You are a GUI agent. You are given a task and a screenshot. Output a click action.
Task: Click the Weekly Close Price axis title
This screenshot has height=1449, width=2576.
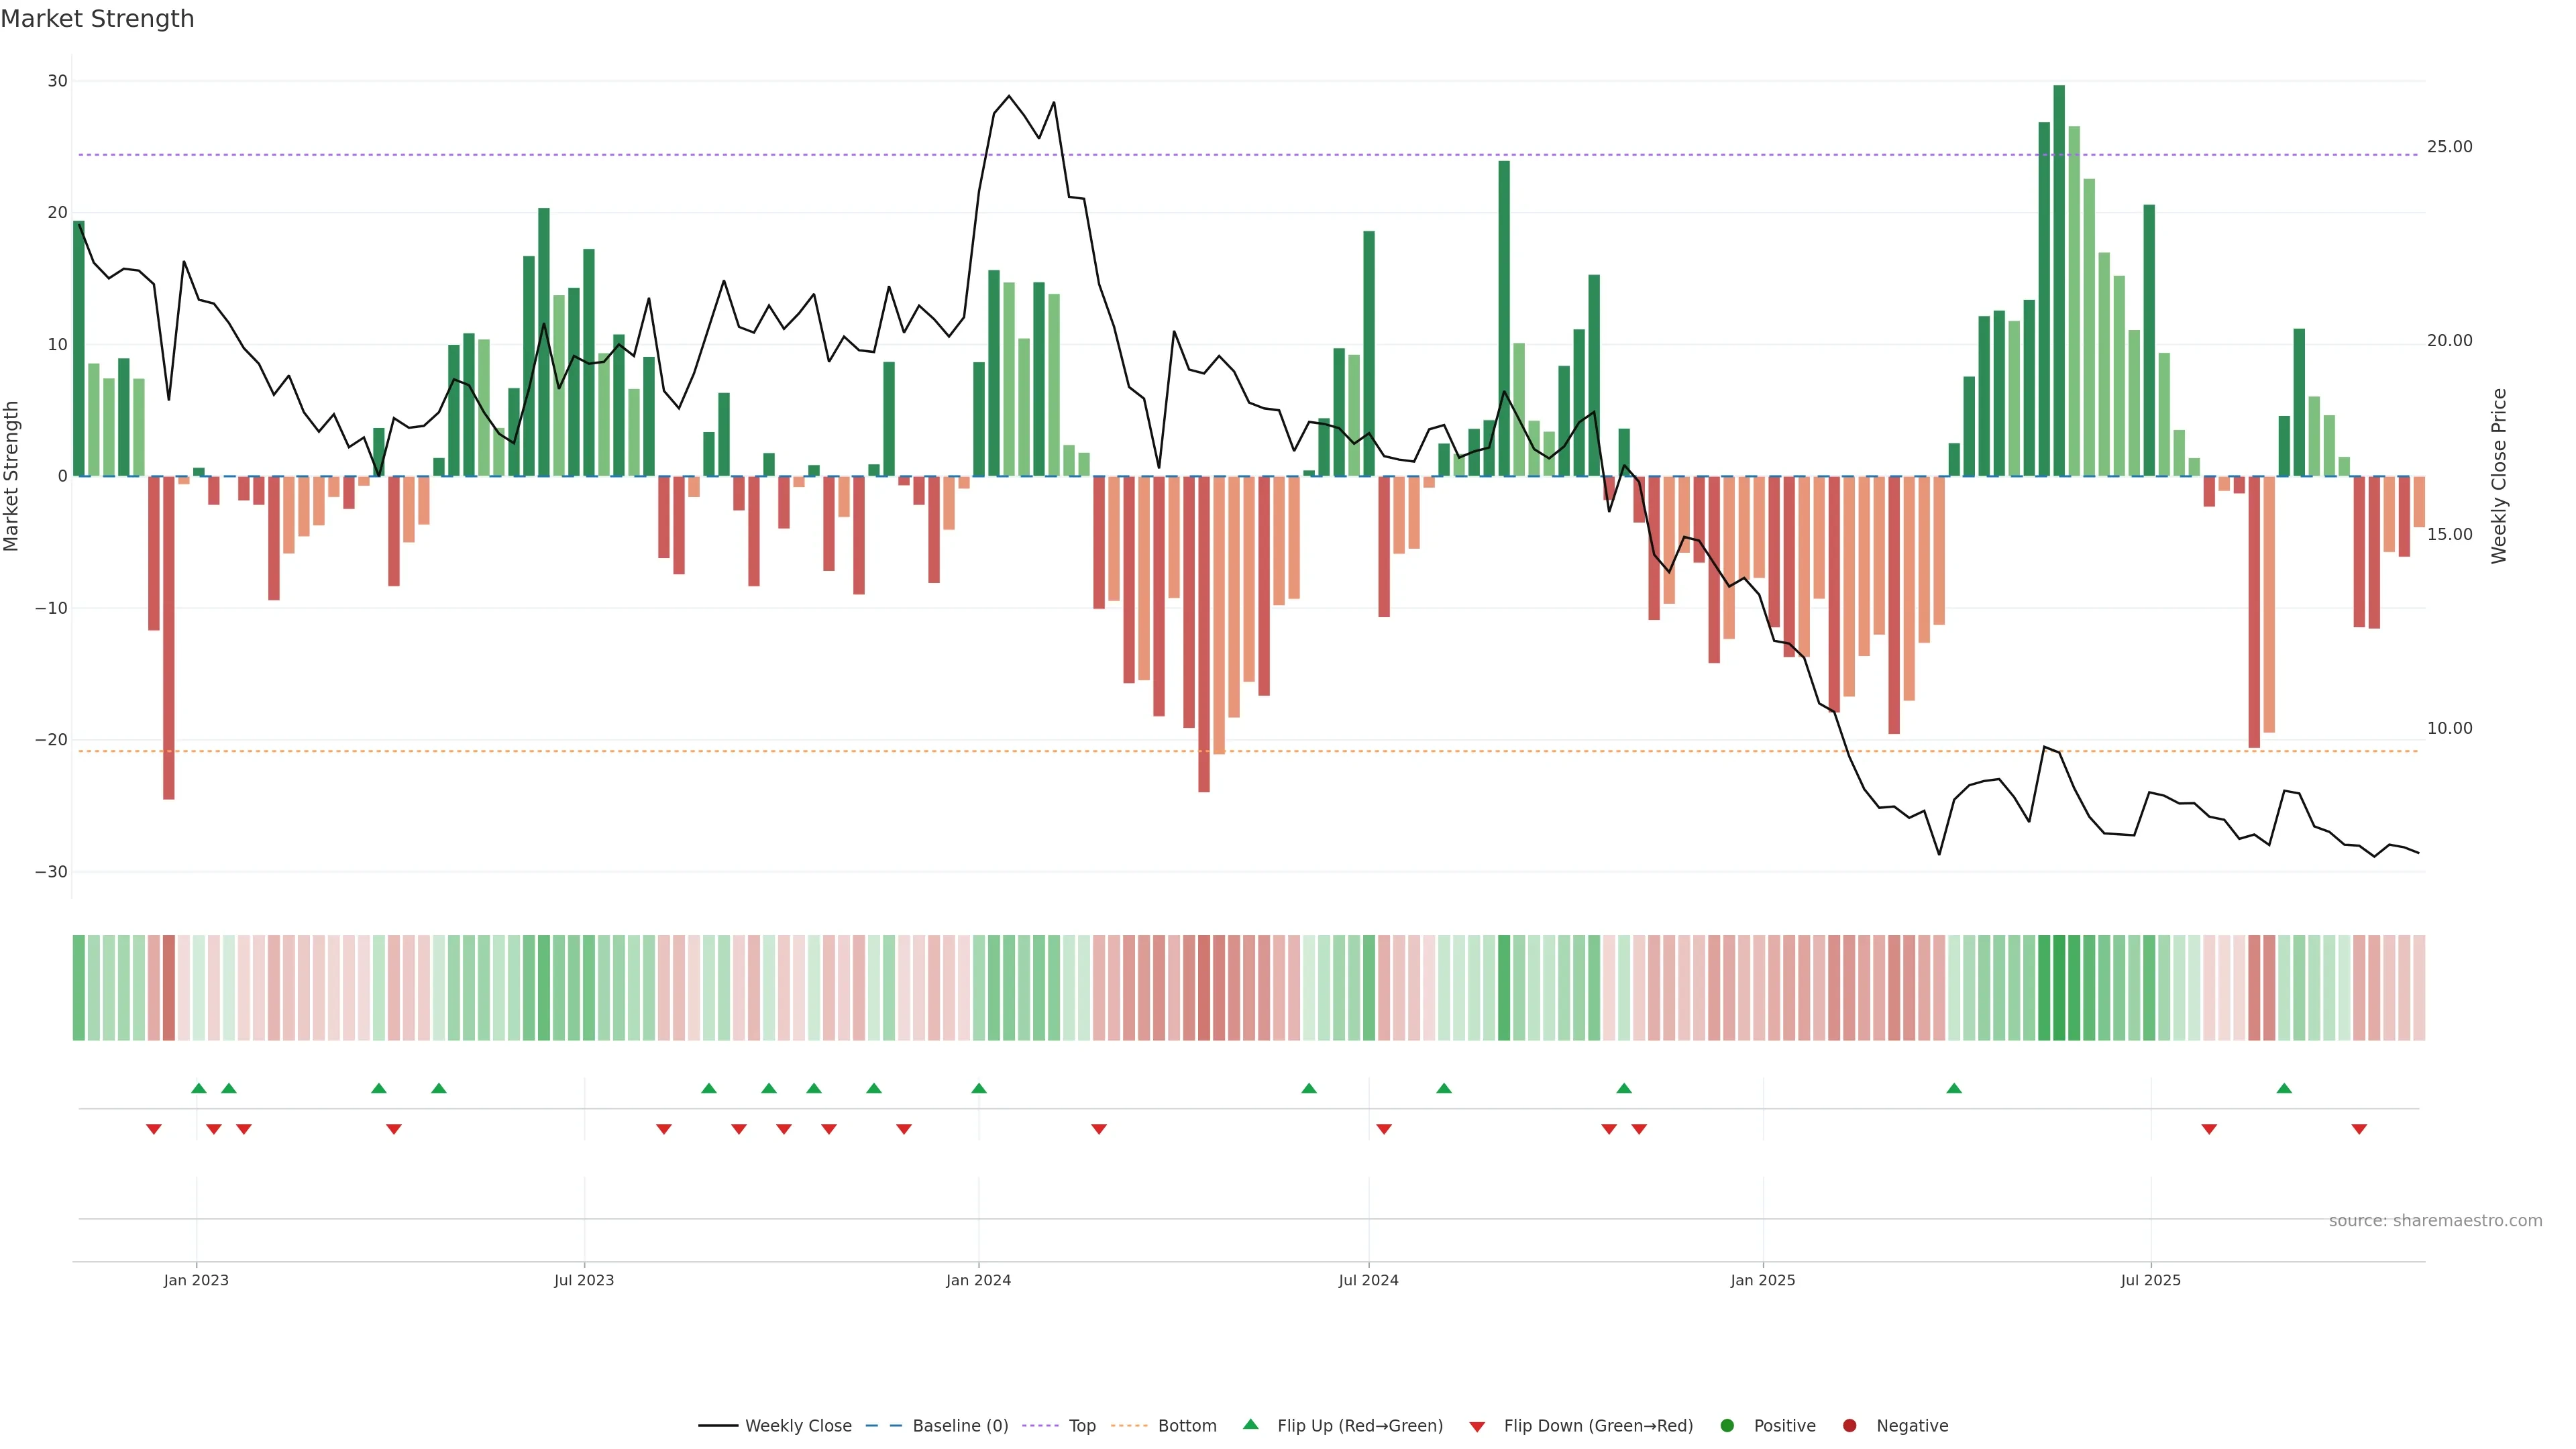[x=2499, y=476]
